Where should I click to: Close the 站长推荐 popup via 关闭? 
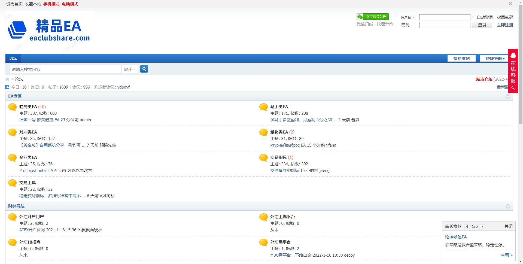(508, 226)
